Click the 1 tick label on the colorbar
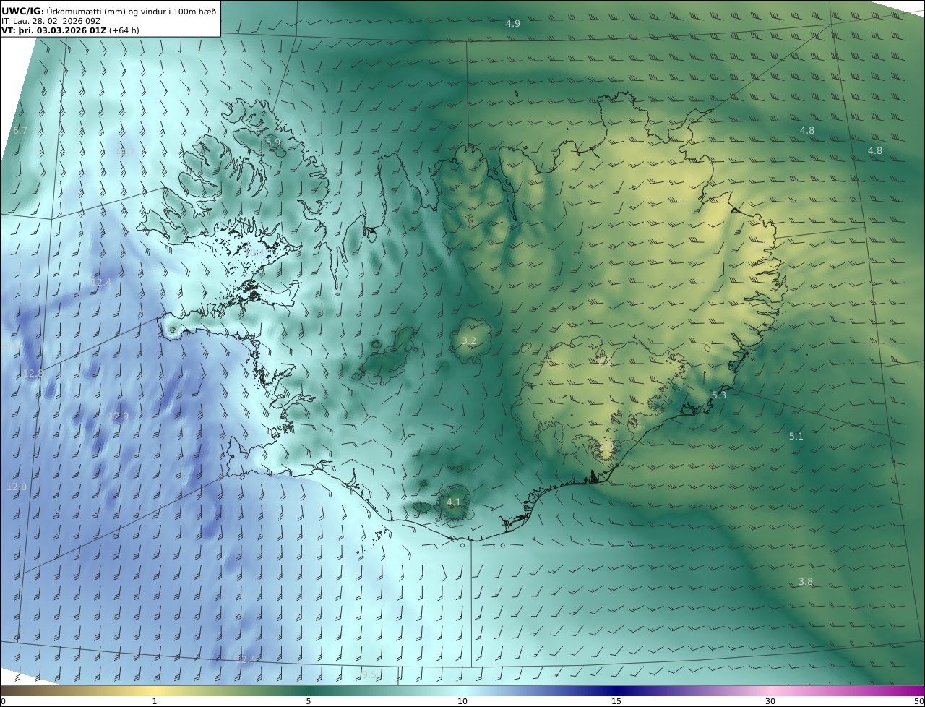925x707 pixels. coord(155,701)
